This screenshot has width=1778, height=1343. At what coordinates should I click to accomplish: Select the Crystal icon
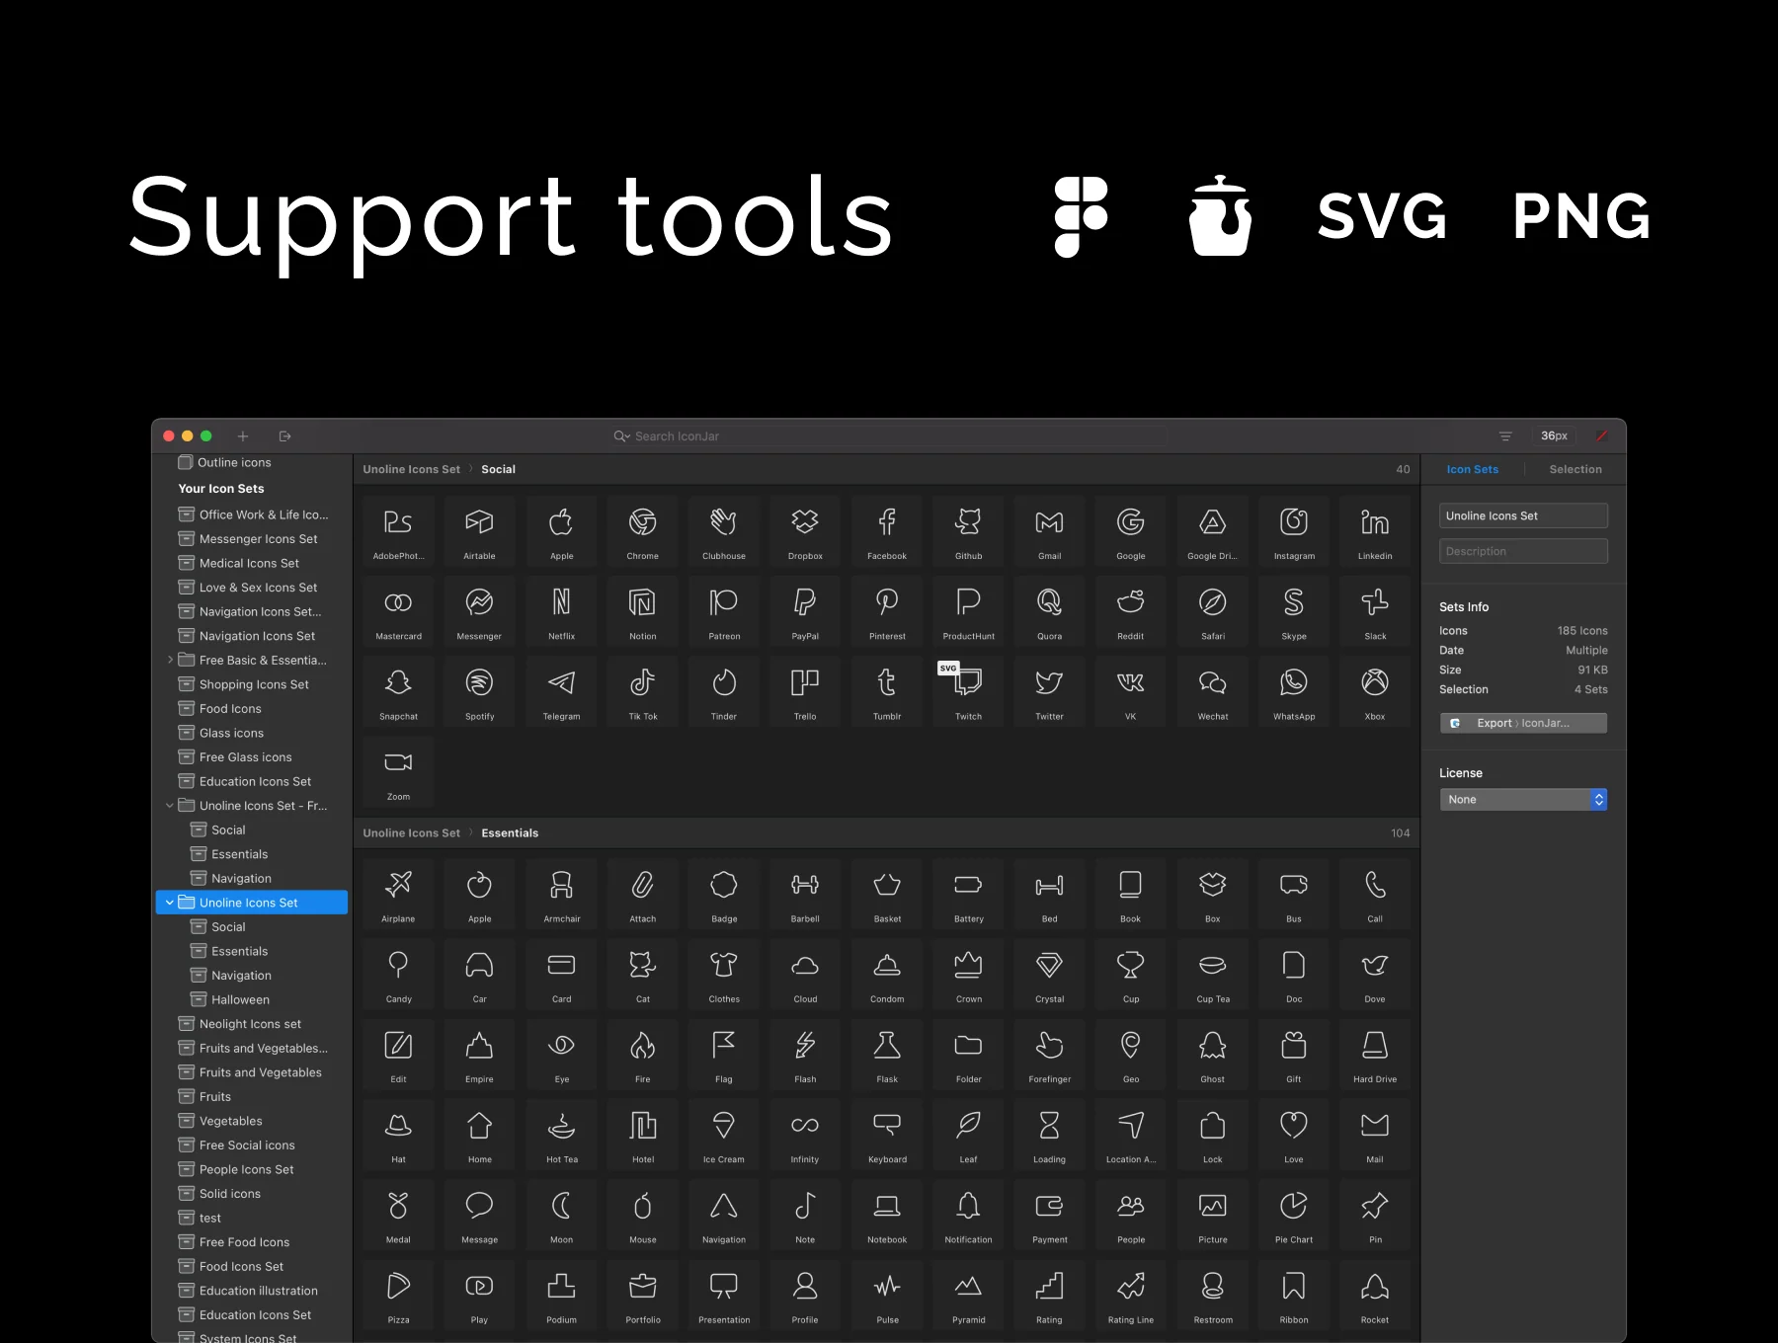(x=1050, y=974)
